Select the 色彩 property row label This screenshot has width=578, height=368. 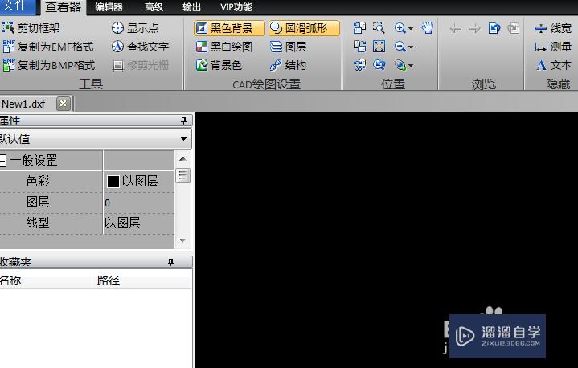pos(38,181)
